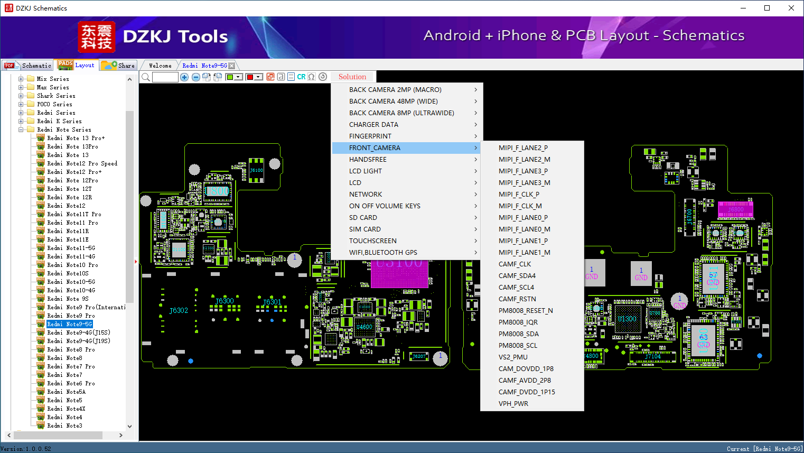Switch to the Share tab

tap(118, 66)
